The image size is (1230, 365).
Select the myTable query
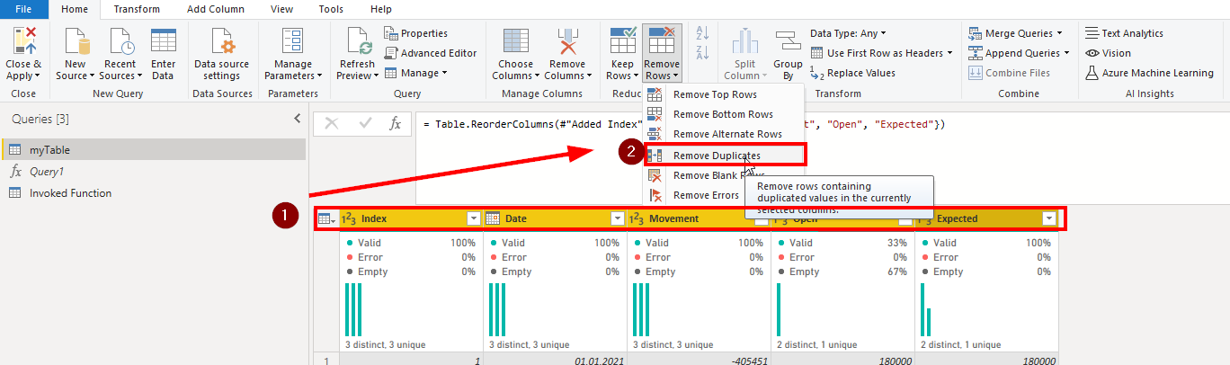click(x=154, y=150)
